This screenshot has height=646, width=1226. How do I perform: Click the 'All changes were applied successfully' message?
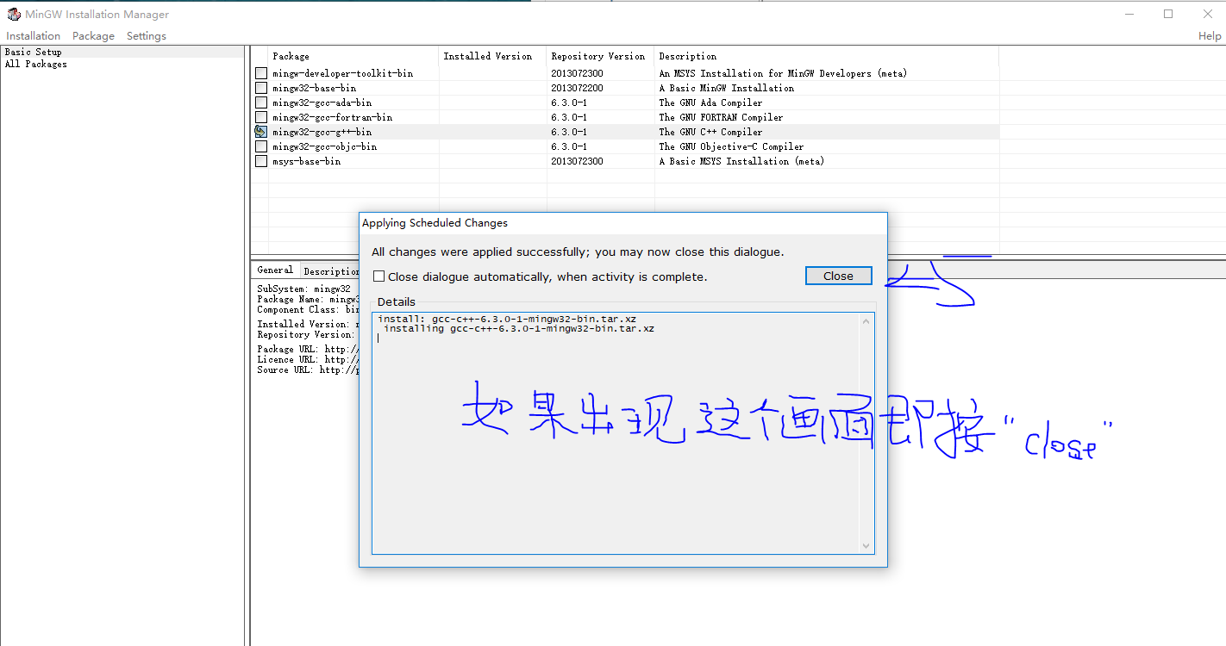click(578, 252)
